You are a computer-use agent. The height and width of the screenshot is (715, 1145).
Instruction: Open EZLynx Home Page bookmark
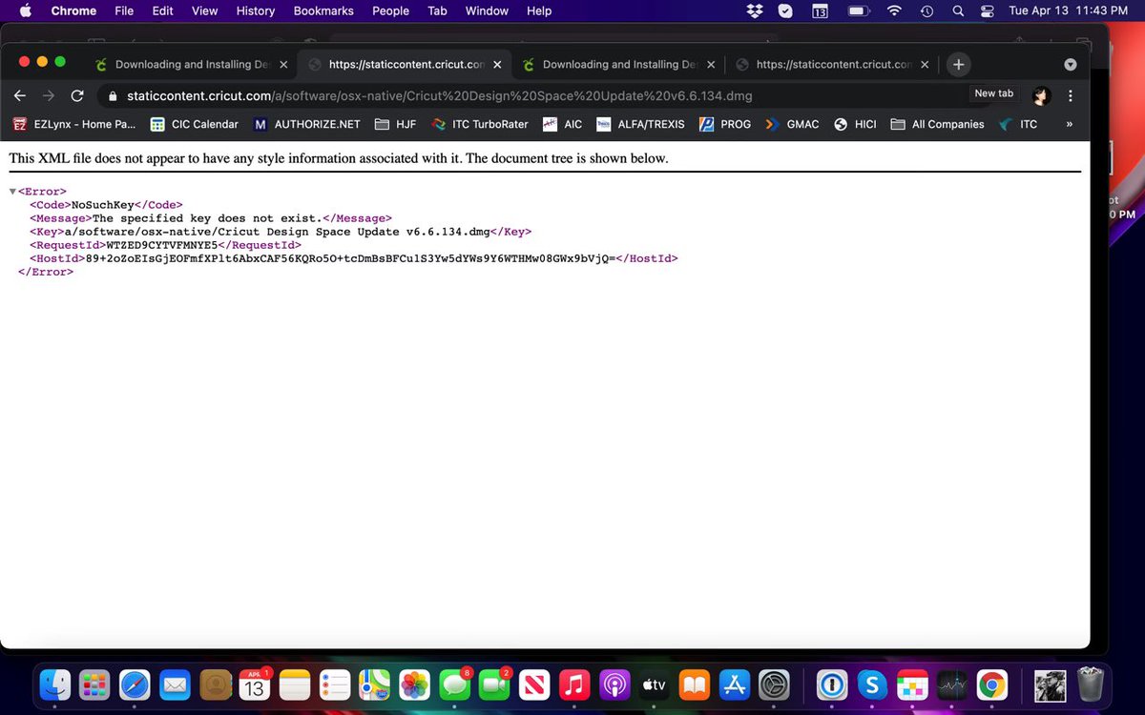pos(73,124)
